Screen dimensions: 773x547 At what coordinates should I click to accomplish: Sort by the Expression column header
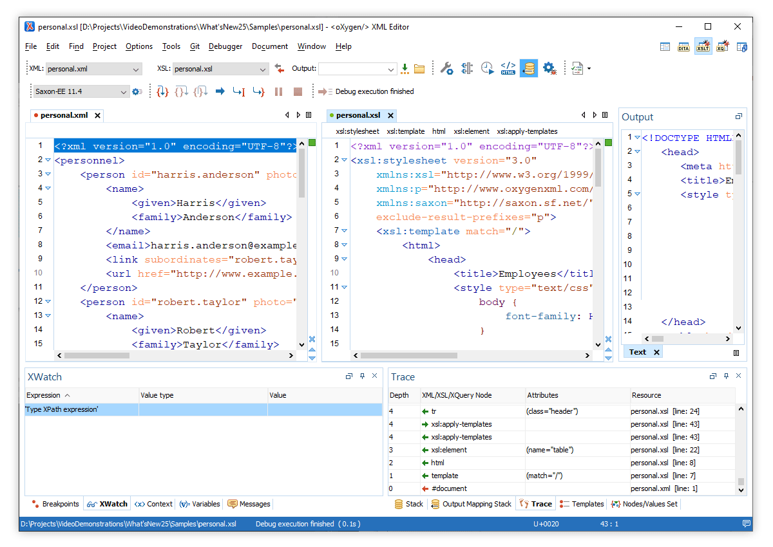coord(81,395)
